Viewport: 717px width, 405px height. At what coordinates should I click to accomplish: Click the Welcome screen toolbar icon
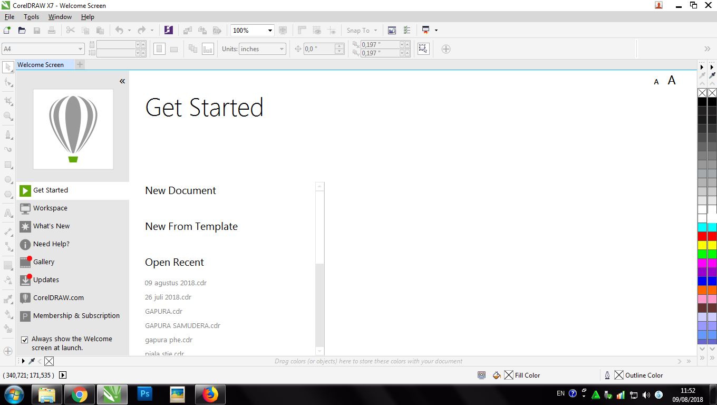[x=392, y=30]
